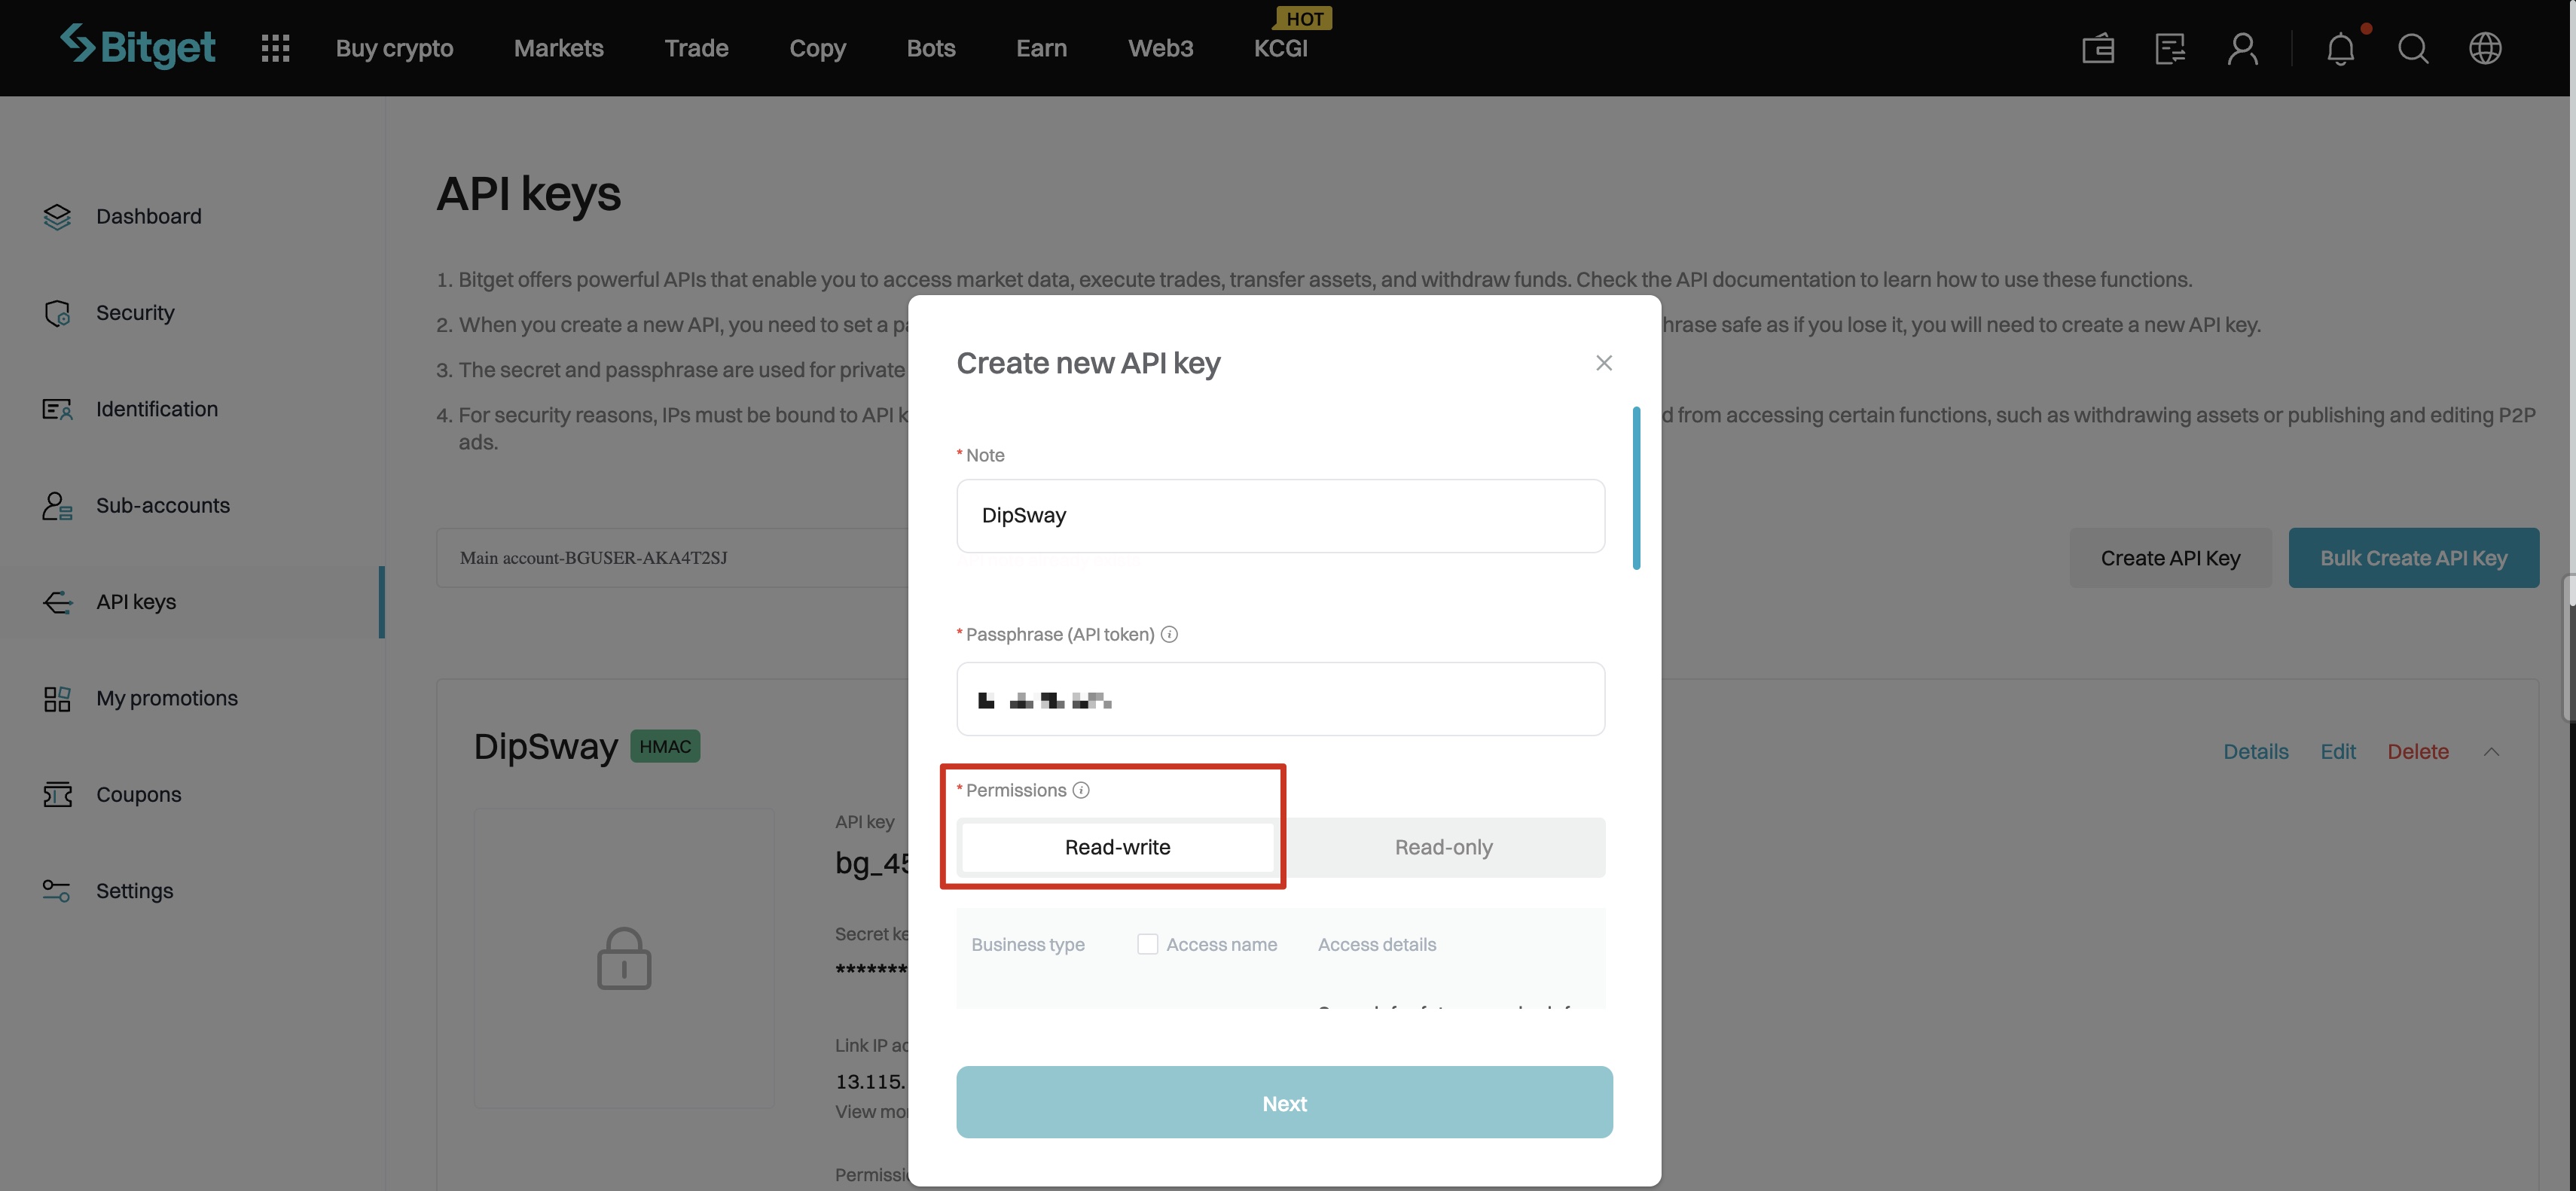2576x1191 pixels.
Task: Open the notifications bell
Action: point(2340,48)
